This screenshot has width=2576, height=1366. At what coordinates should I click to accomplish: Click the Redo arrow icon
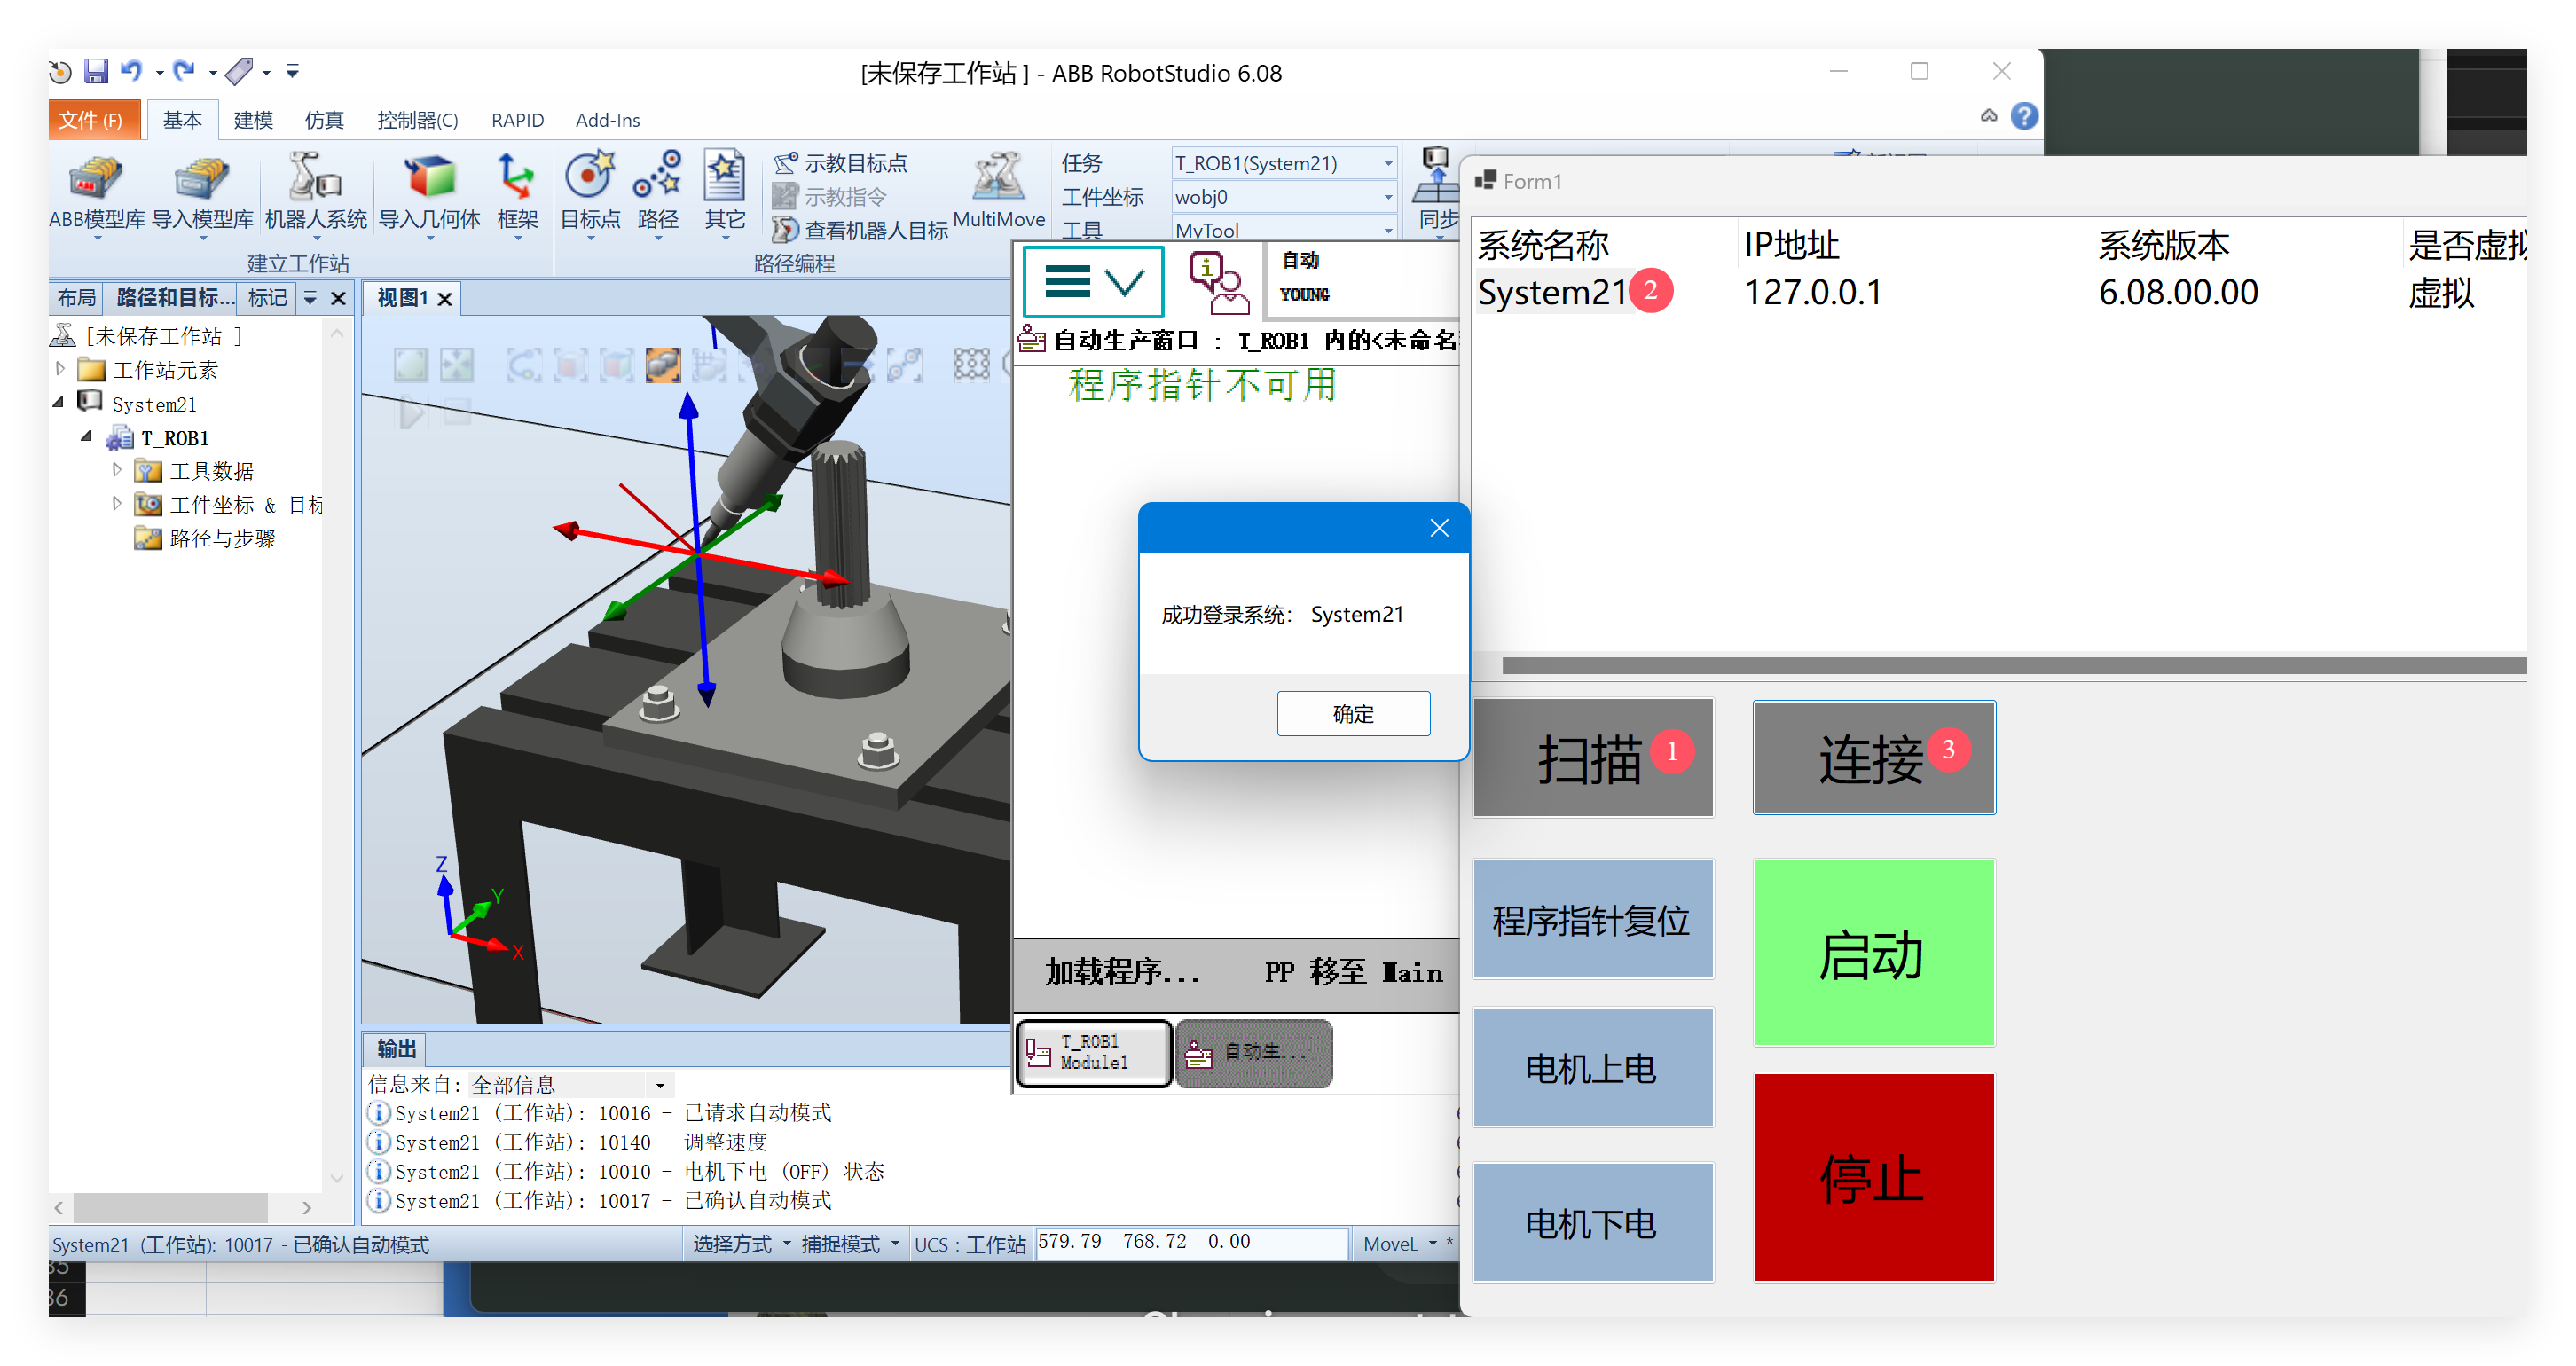(x=183, y=71)
